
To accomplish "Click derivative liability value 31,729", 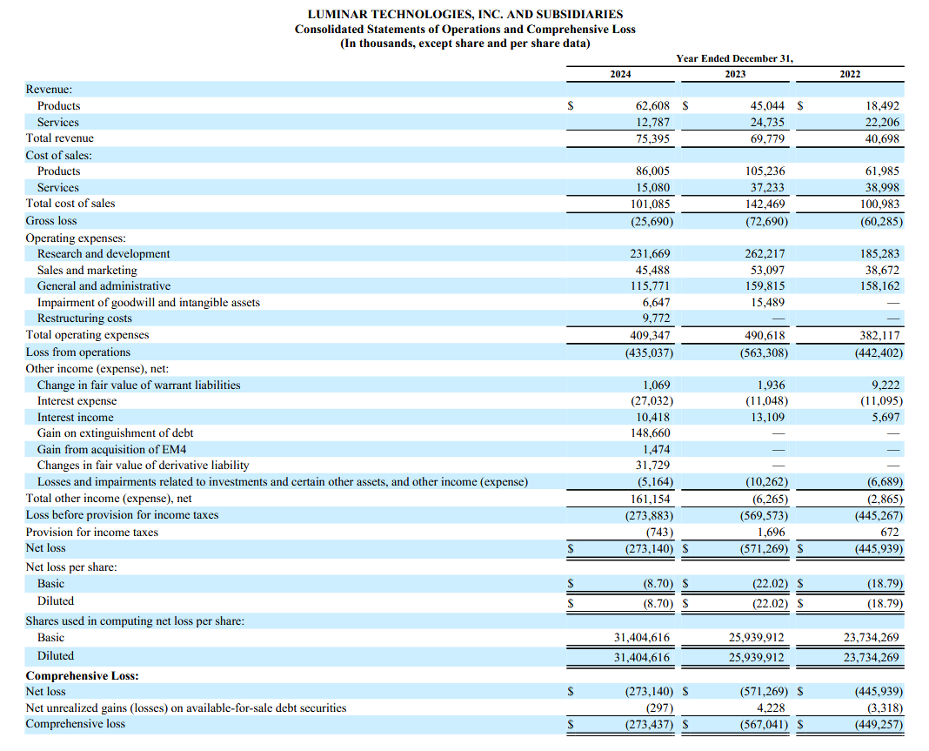I will point(652,466).
